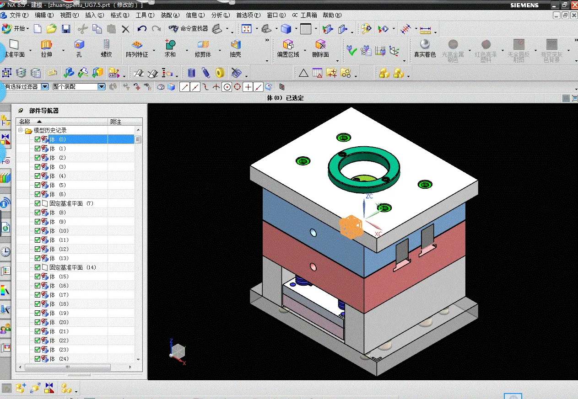Select the 螺纹 (Thread) tool
578x399 pixels.
point(106,48)
